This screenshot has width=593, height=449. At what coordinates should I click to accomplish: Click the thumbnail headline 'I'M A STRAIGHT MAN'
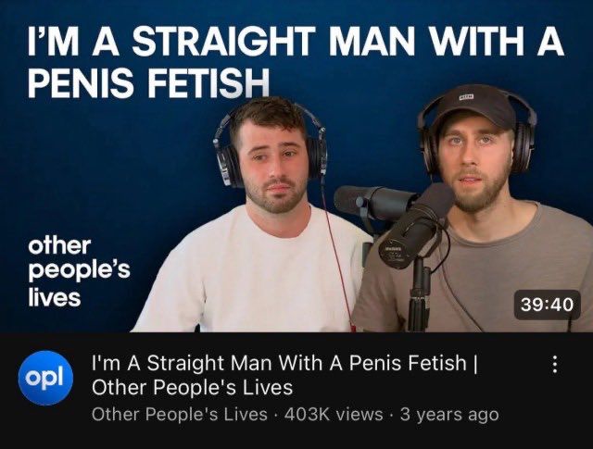click(x=221, y=41)
